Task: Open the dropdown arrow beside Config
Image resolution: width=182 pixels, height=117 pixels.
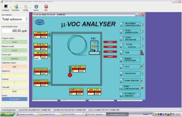Action: pyautogui.click(x=30, y=7)
